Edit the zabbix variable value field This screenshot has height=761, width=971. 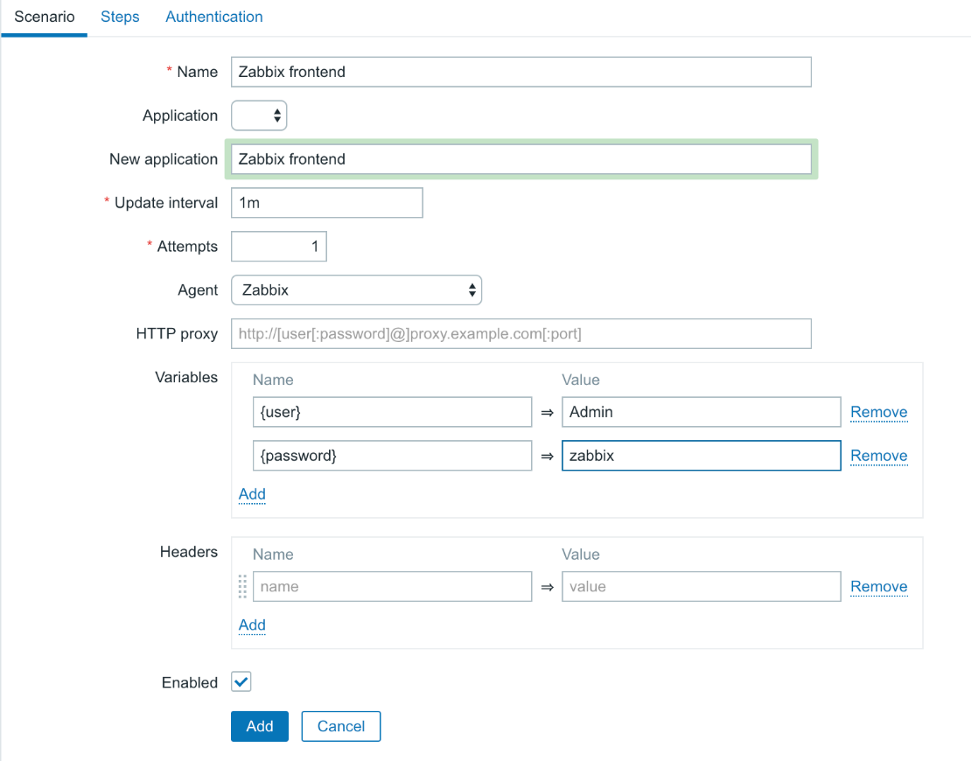(x=701, y=456)
